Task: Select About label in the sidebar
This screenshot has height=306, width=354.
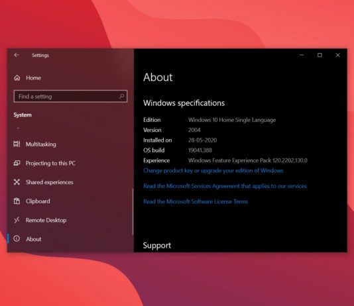Action: tap(34, 239)
